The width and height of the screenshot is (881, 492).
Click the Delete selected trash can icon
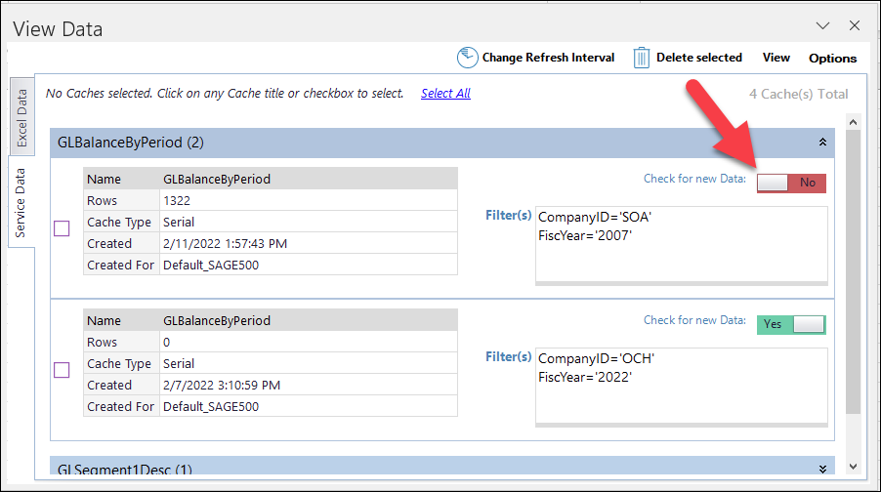click(641, 58)
